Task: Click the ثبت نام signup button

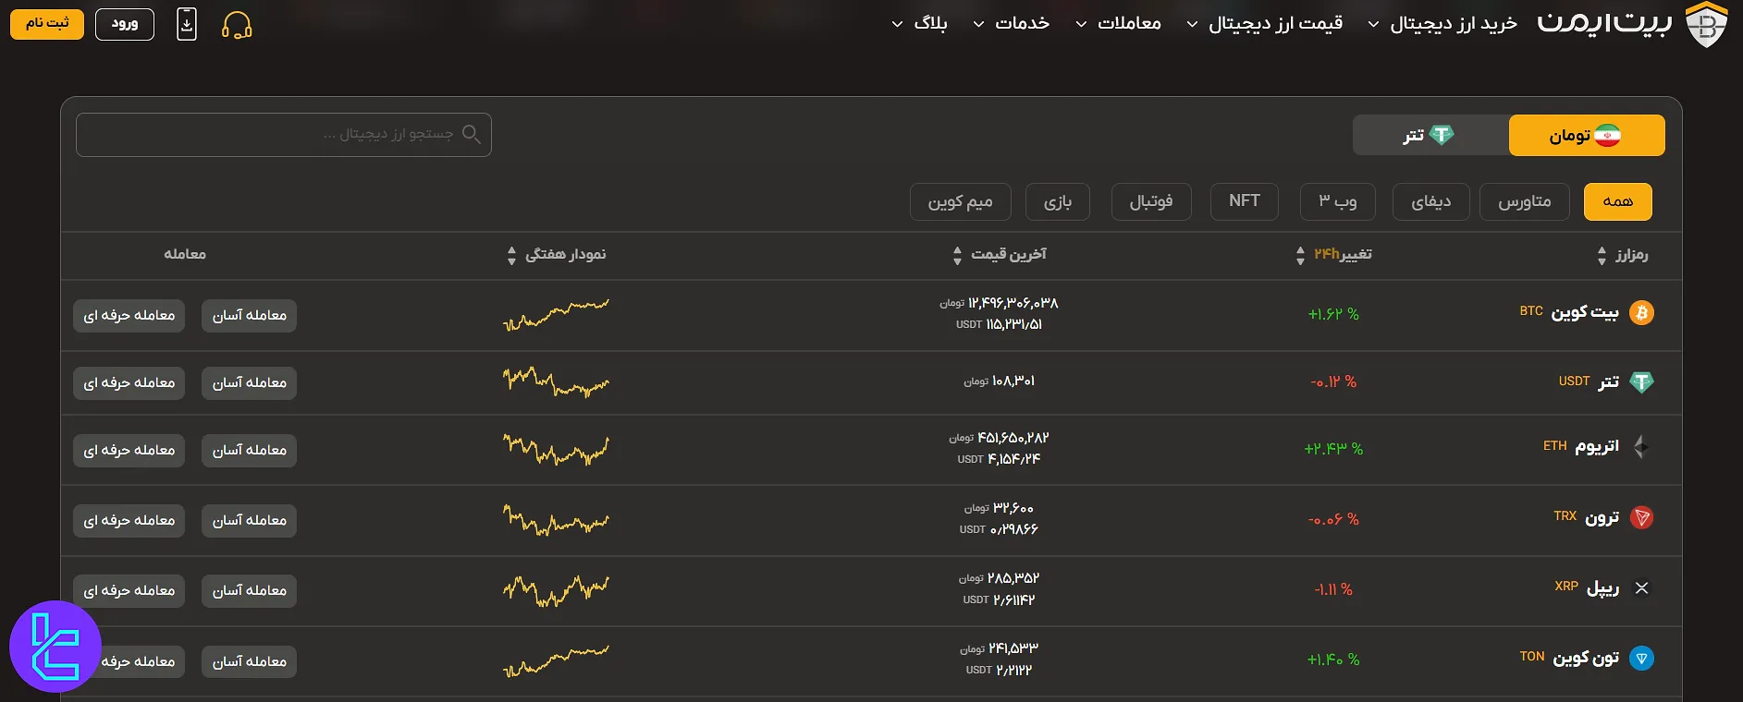Action: point(47,24)
